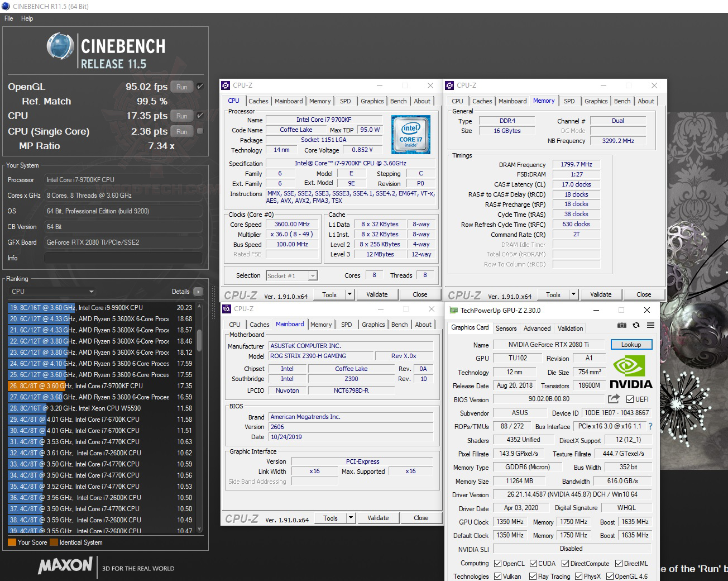Screen dimensions: 728x581
Task: Toggle the PhysX checkbox
Action: [x=578, y=577]
